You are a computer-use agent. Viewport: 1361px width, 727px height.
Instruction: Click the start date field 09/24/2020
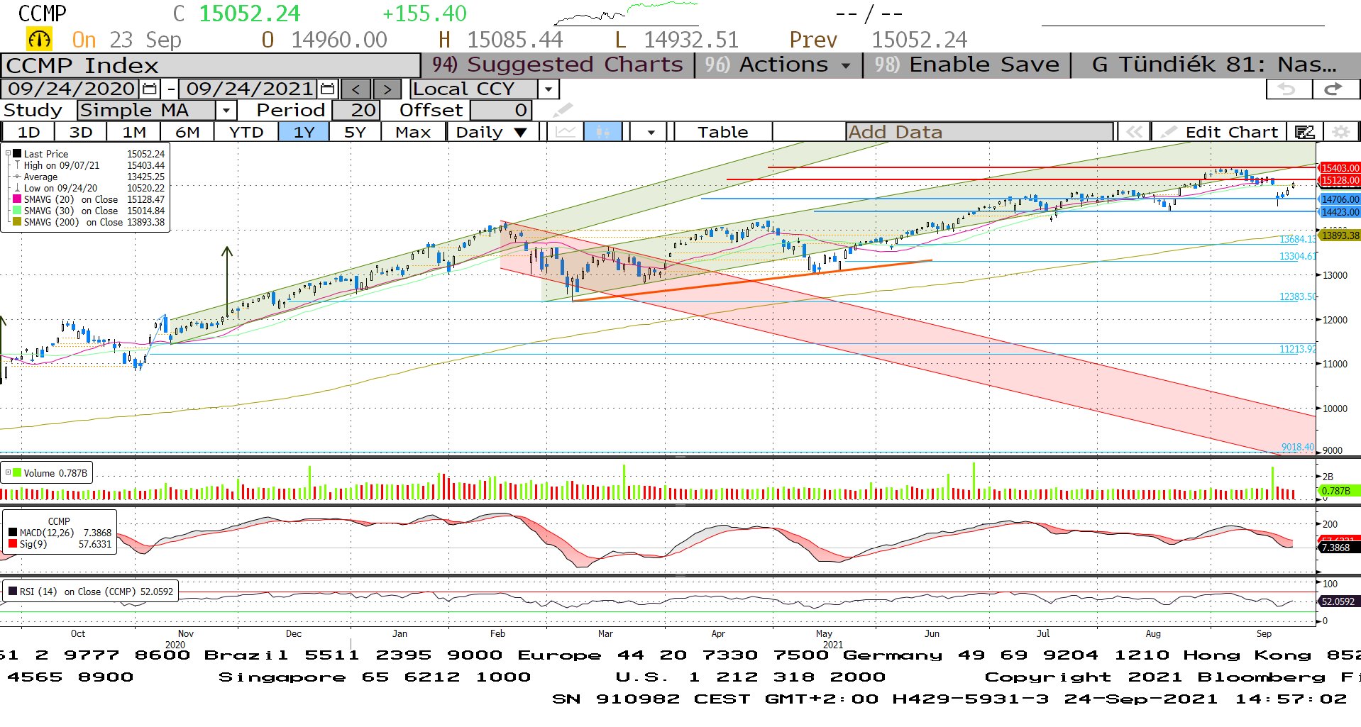[x=71, y=89]
